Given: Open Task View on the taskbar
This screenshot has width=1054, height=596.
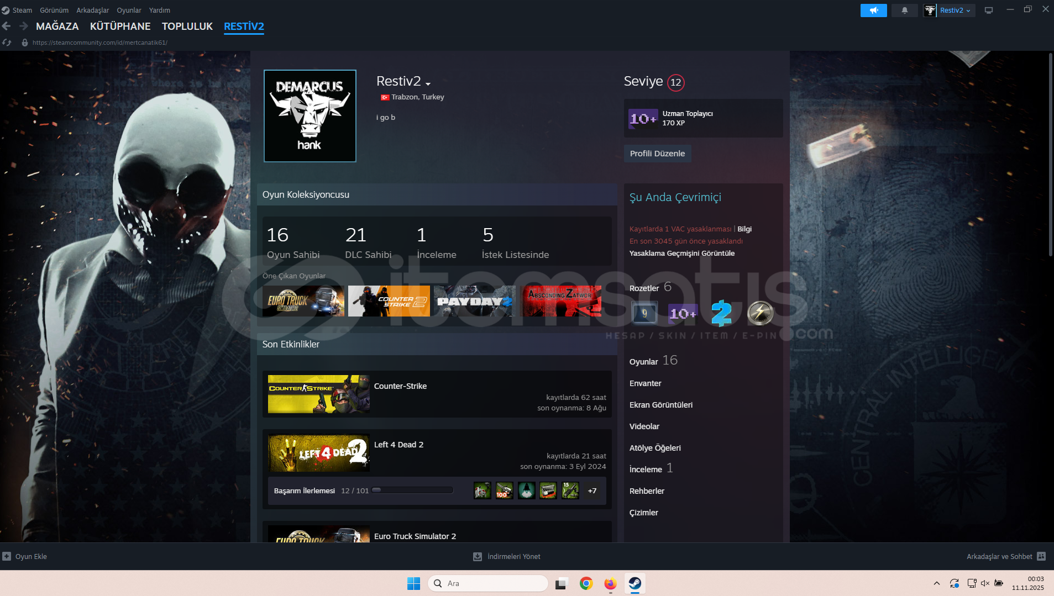Looking at the screenshot, I should [x=562, y=583].
